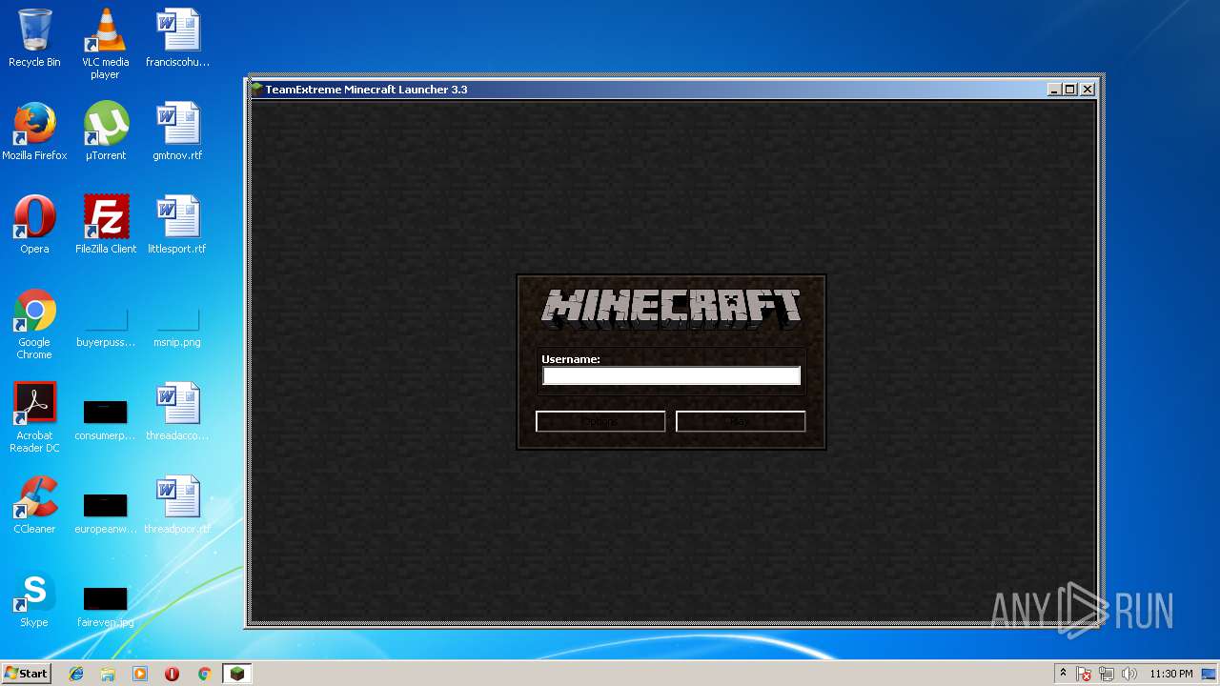
Task: Click the Username input field
Action: pyautogui.click(x=671, y=376)
